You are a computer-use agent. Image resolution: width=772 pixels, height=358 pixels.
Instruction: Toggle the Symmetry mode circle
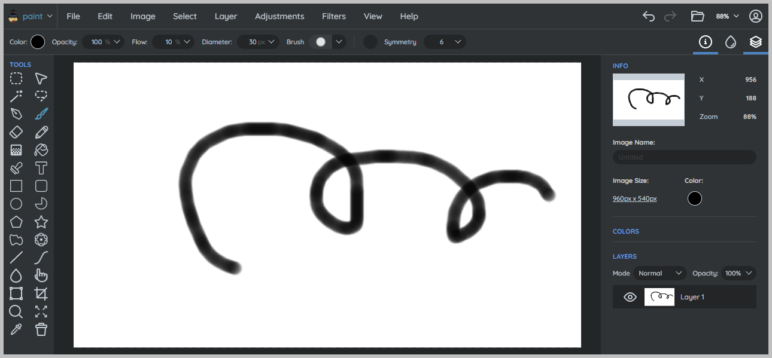click(370, 42)
